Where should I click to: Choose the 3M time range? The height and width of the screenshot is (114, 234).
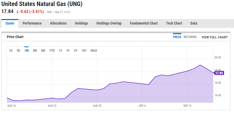[x=35, y=51]
